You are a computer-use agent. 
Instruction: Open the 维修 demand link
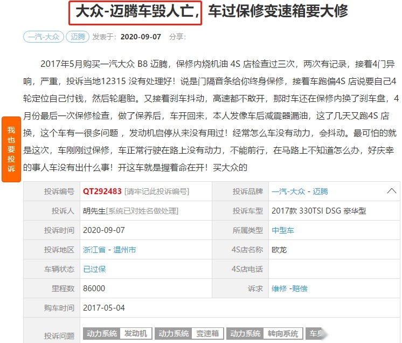279,289
